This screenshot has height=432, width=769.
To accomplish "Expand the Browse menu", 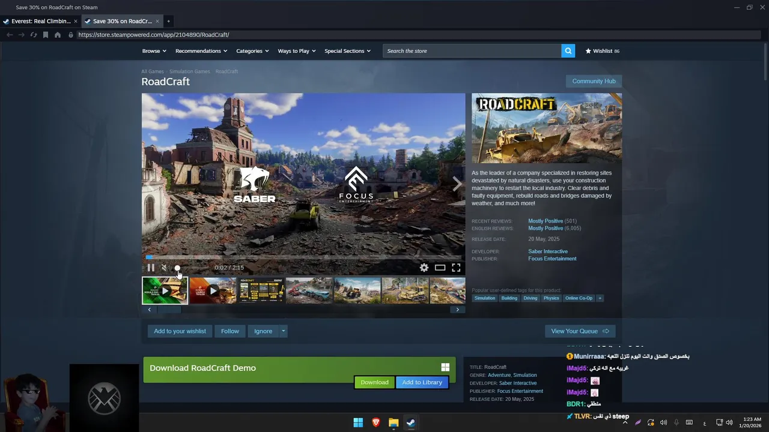I will pos(154,51).
